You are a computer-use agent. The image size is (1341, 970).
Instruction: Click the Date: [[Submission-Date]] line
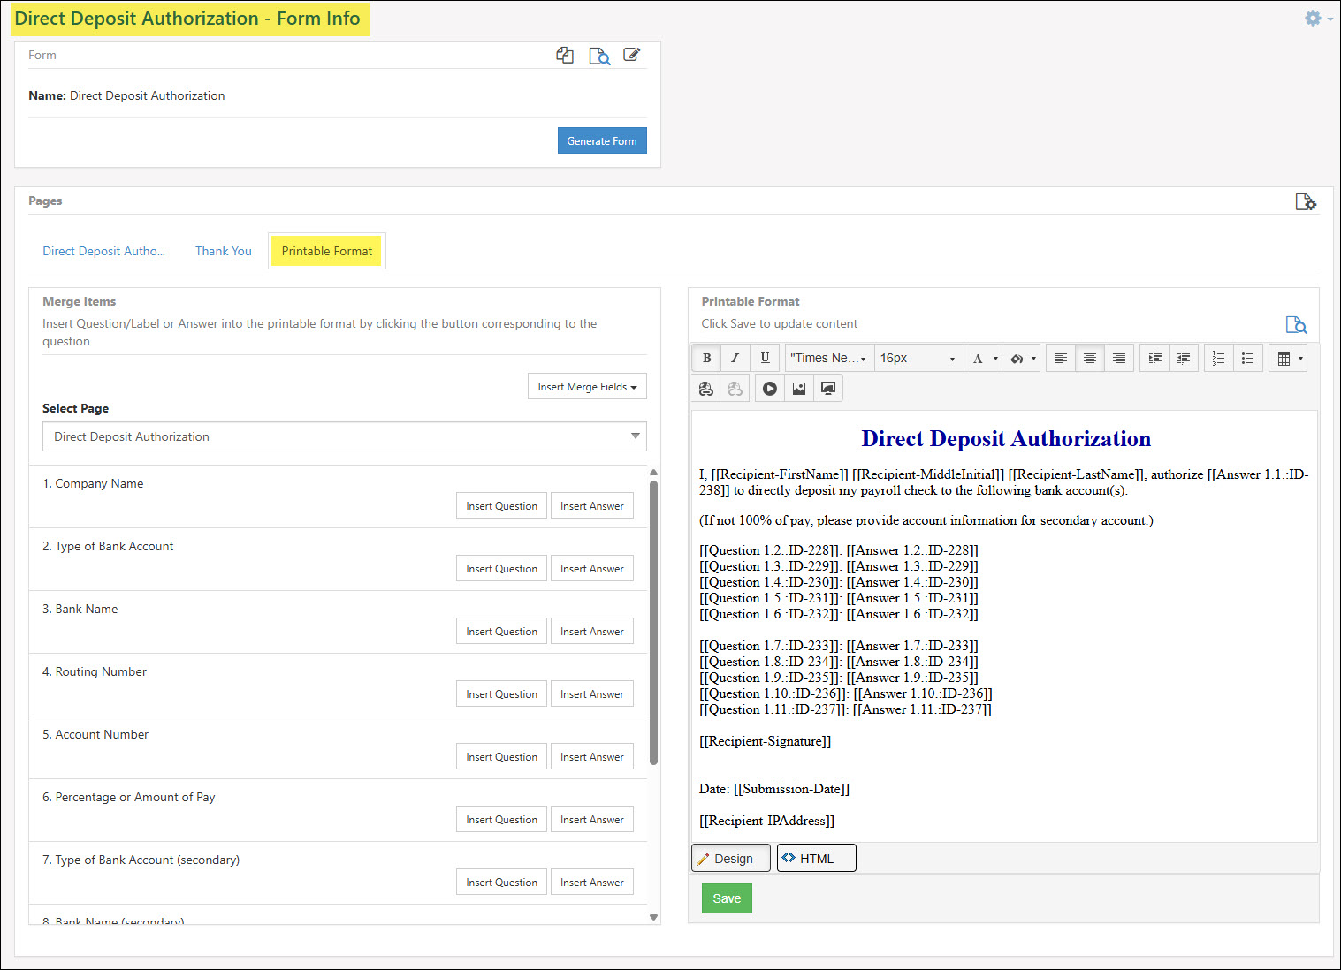(x=774, y=789)
